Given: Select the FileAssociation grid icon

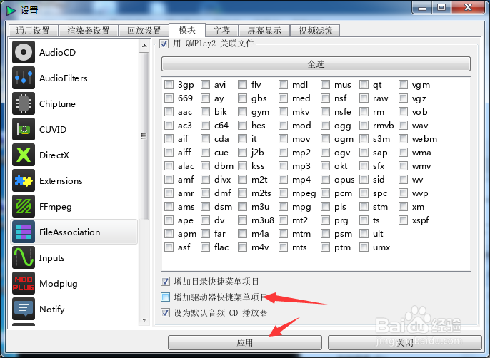Looking at the screenshot, I should pos(24,232).
